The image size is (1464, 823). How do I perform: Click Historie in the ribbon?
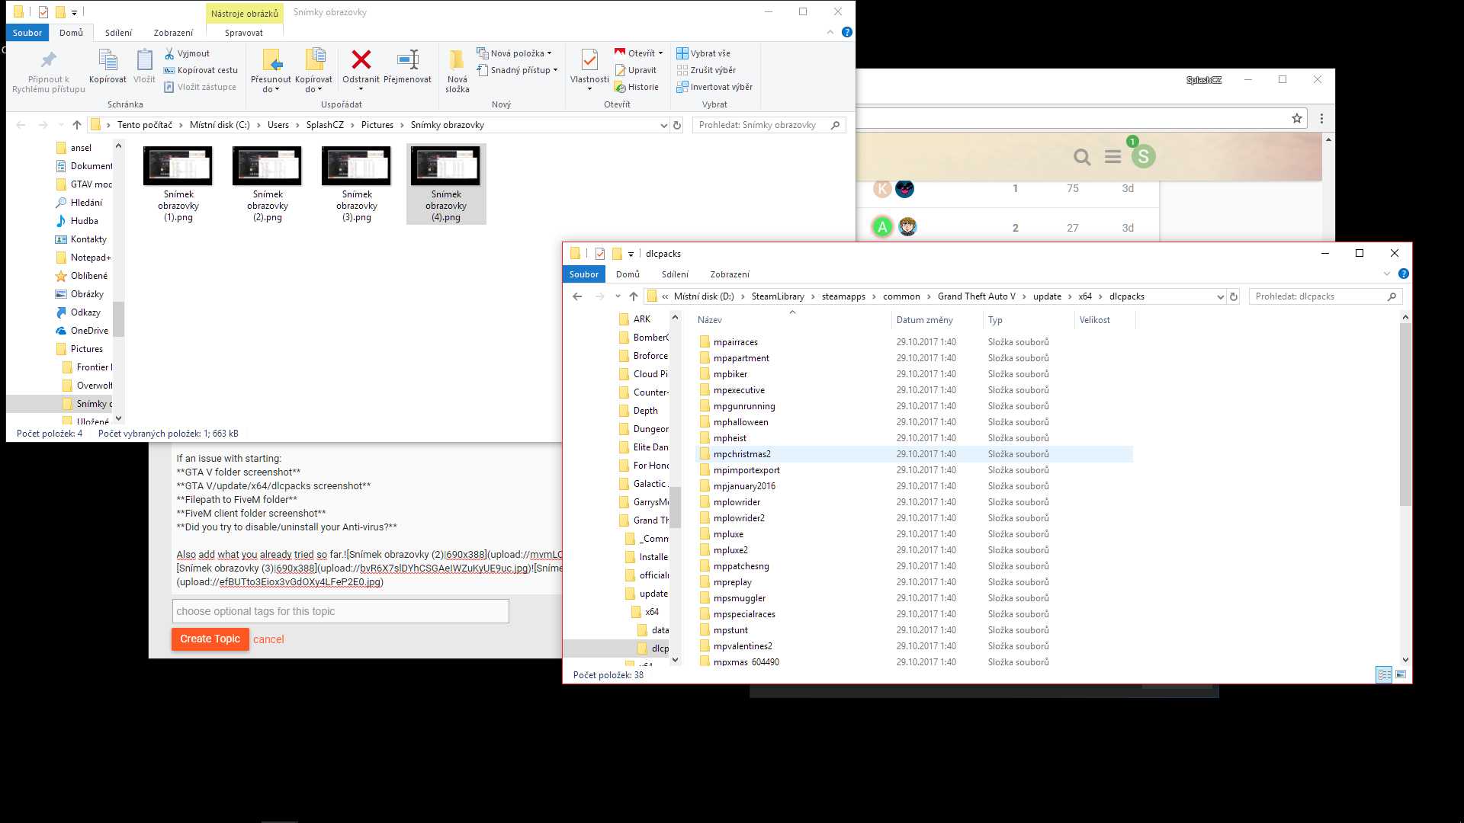coord(637,87)
